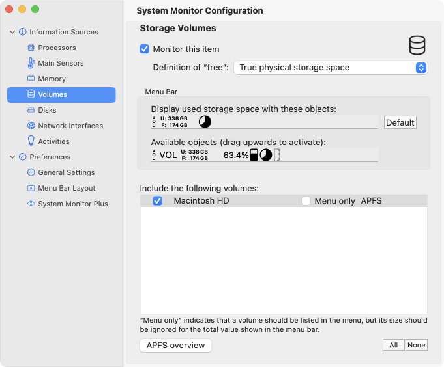Image resolution: width=444 pixels, height=367 pixels.
Task: Close the System Monitor Configuration window
Action: coord(9,9)
